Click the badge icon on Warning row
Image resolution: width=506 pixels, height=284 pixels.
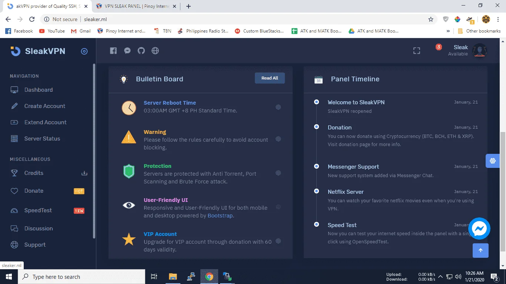coord(278,139)
